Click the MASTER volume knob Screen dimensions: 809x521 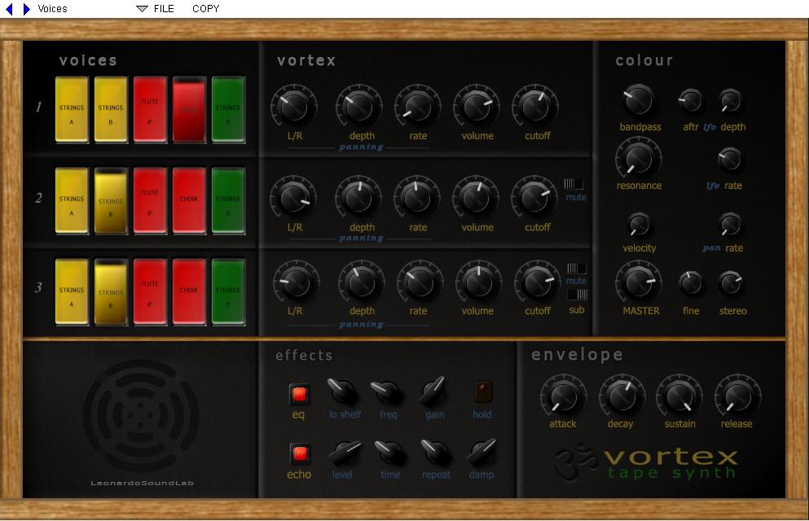coord(638,283)
